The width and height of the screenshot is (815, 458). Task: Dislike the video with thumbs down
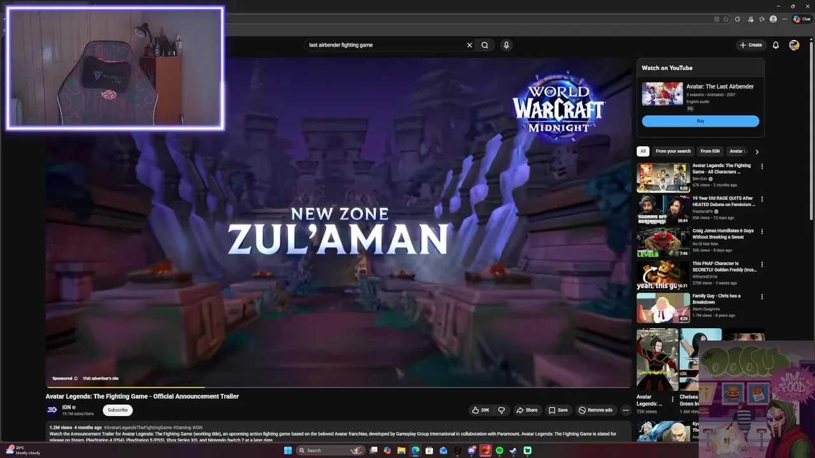point(501,410)
